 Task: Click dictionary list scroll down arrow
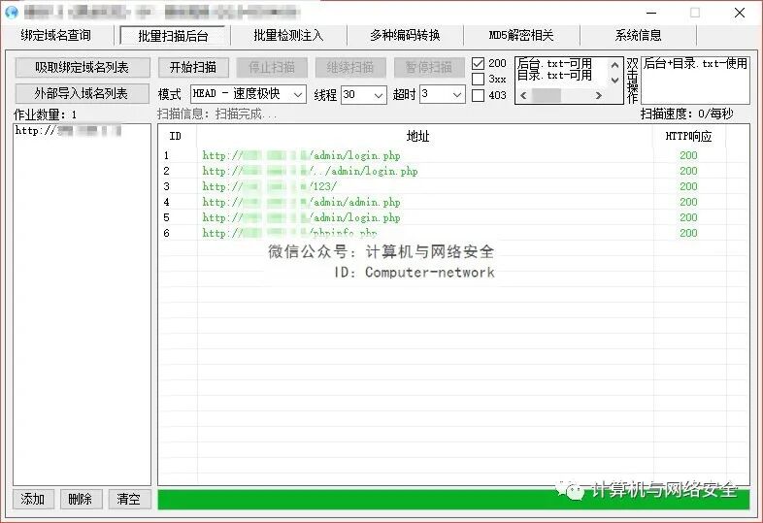tap(615, 81)
